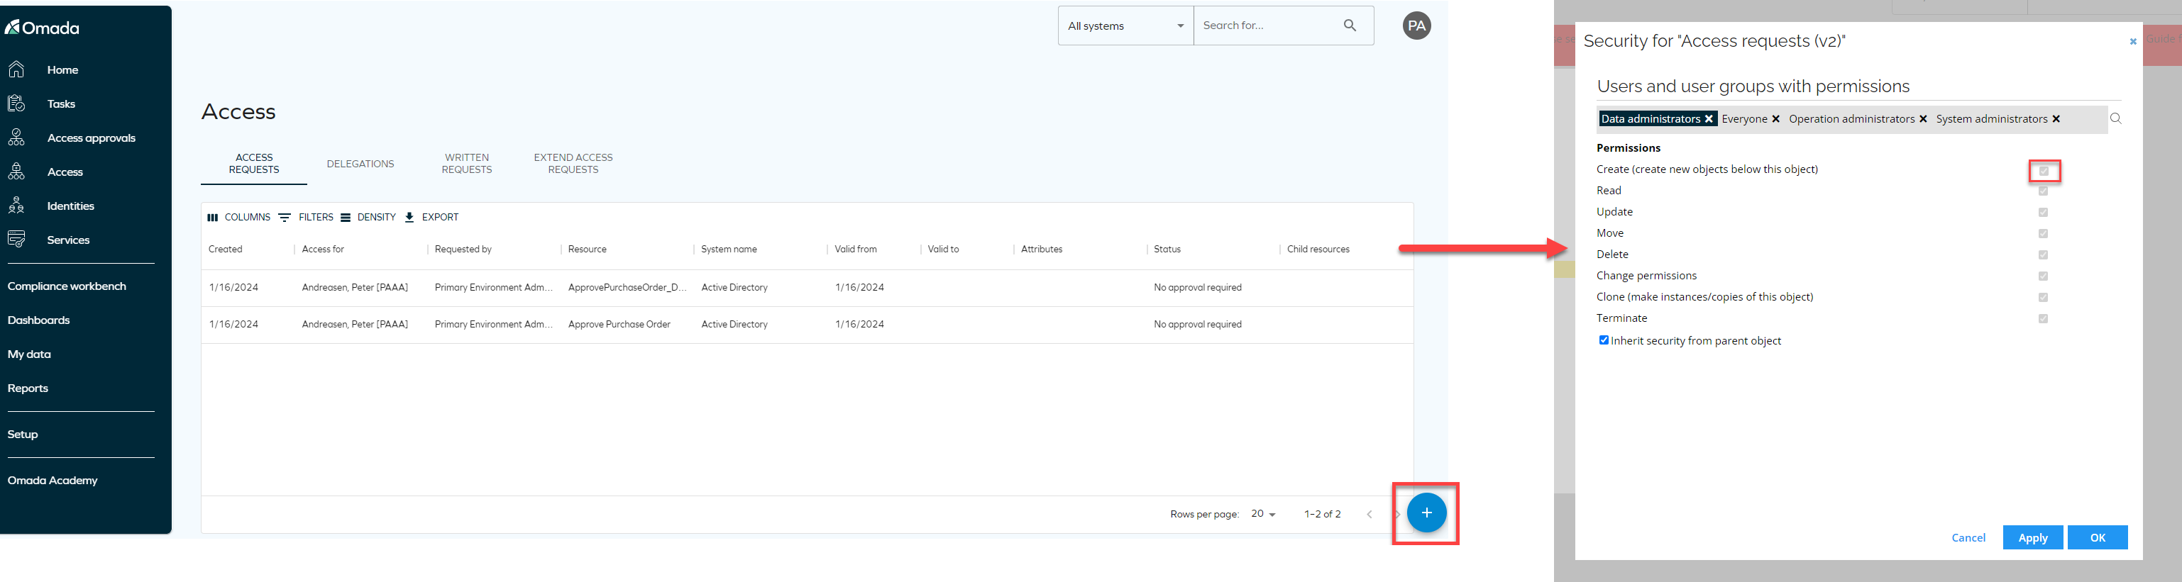Toggle Create permission checkbox
This screenshot has width=2182, height=582.
coord(2043,171)
